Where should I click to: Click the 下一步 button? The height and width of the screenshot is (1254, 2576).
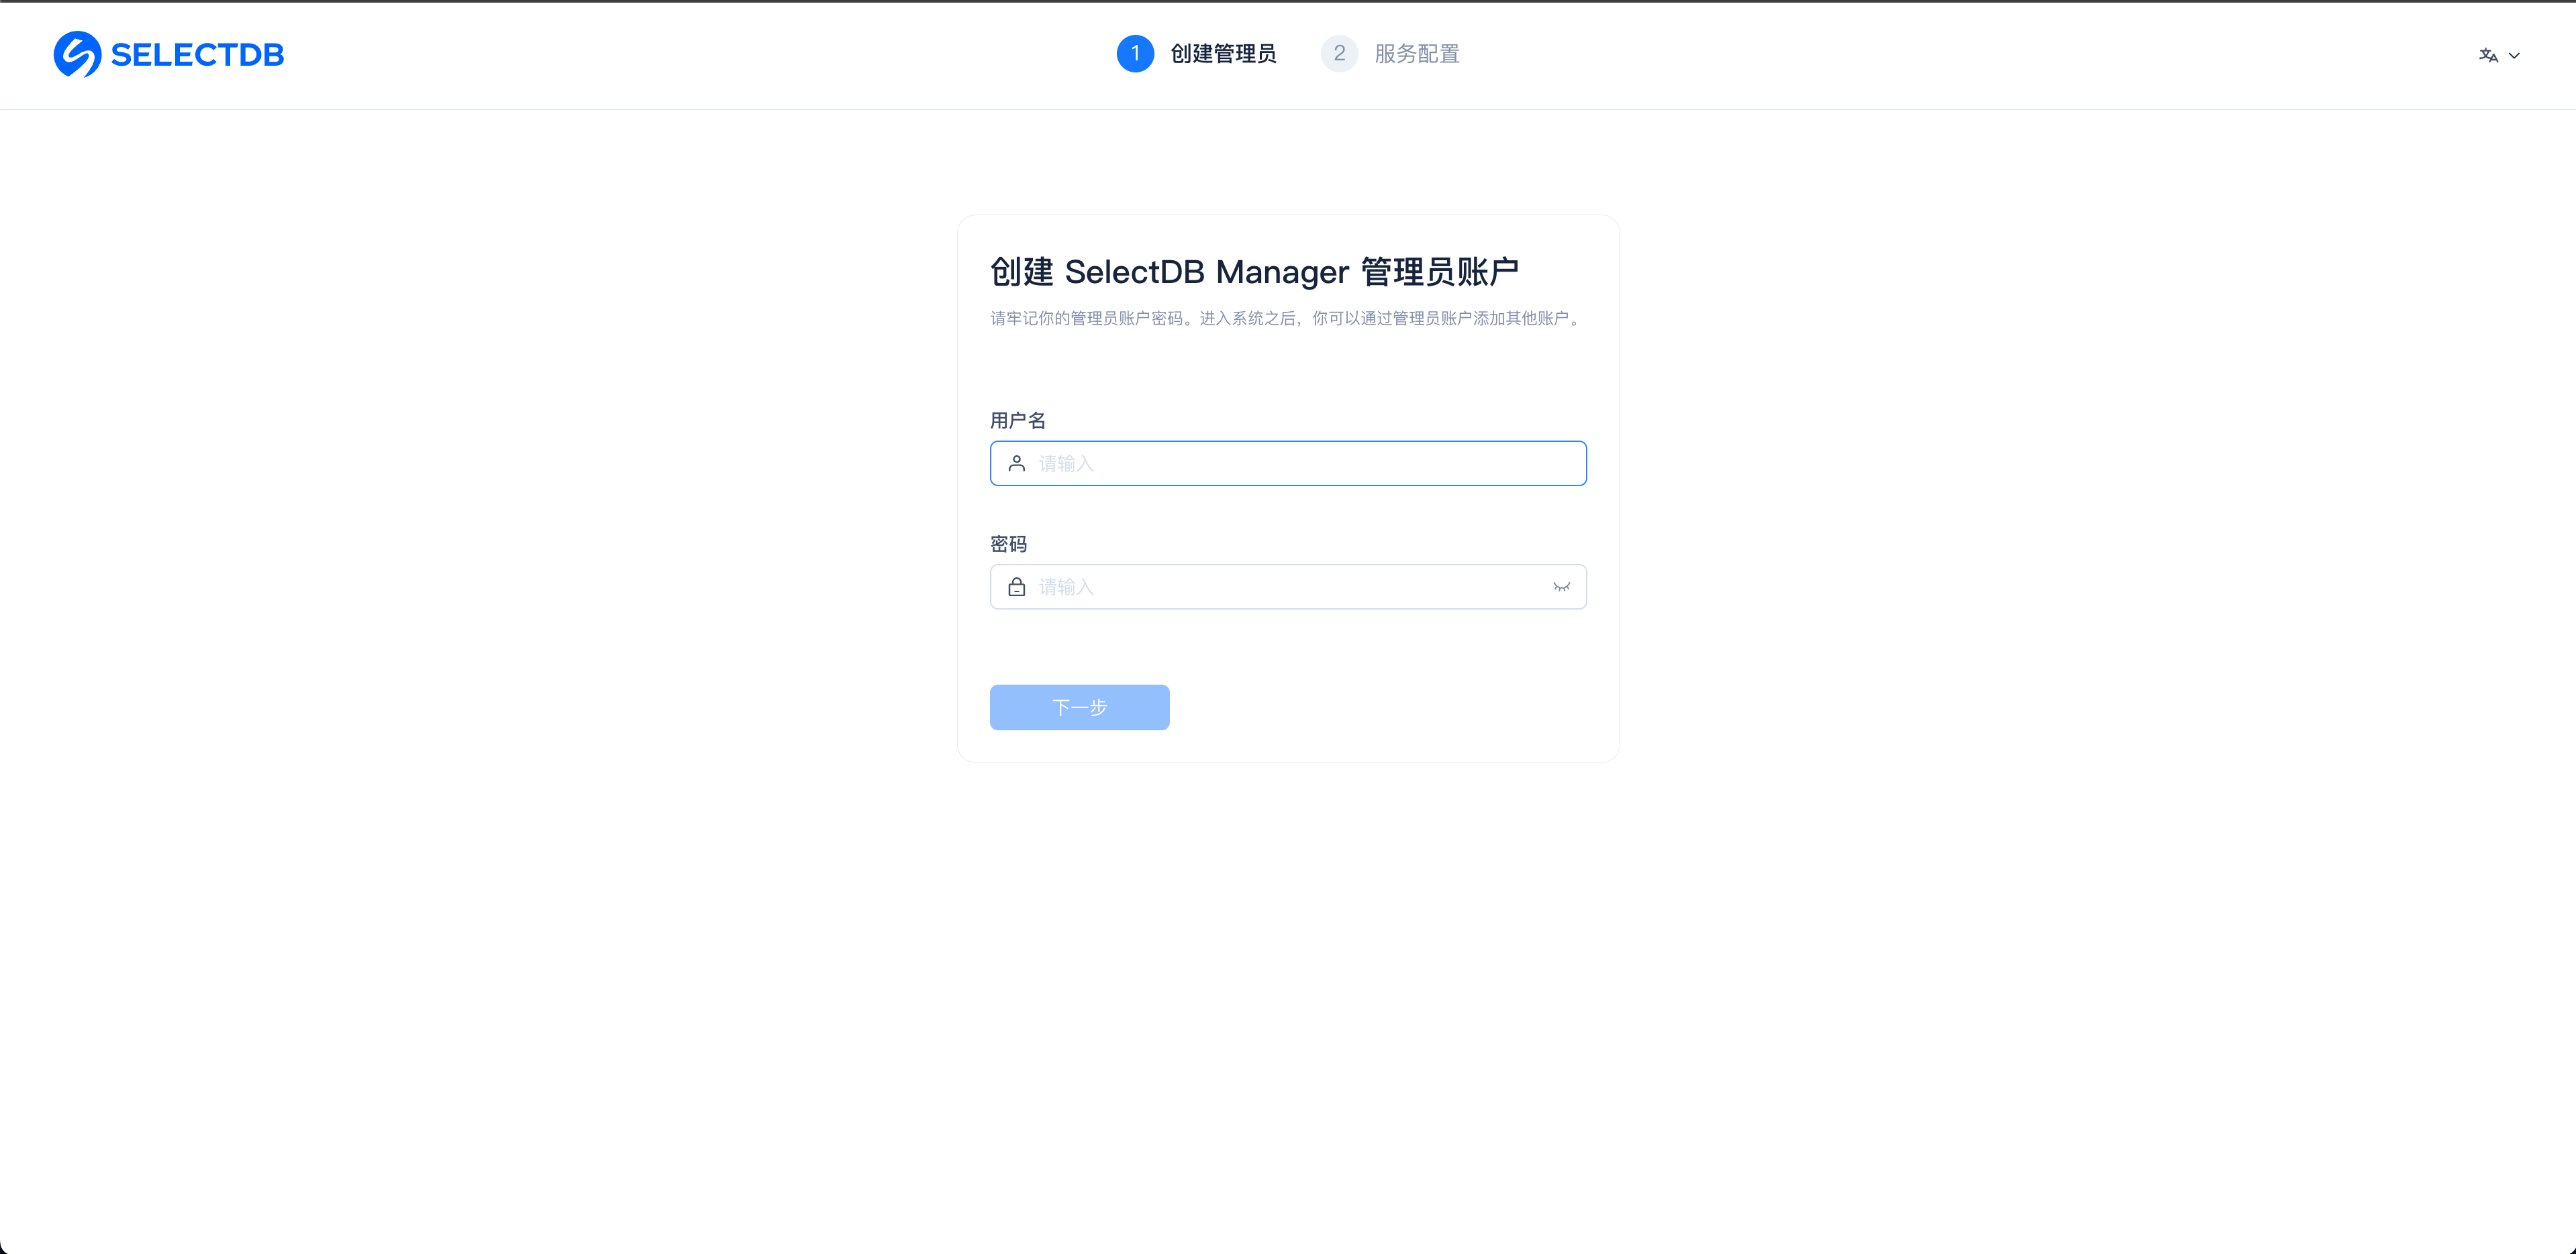click(1079, 707)
